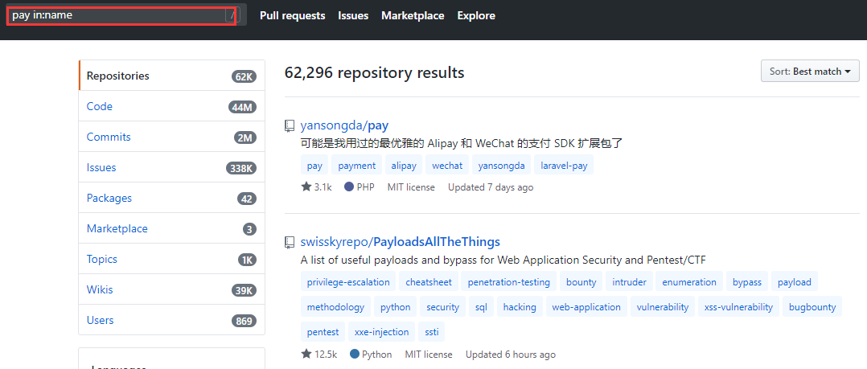This screenshot has width=867, height=369.
Task: Select the Wikis results filter
Action: 172,289
